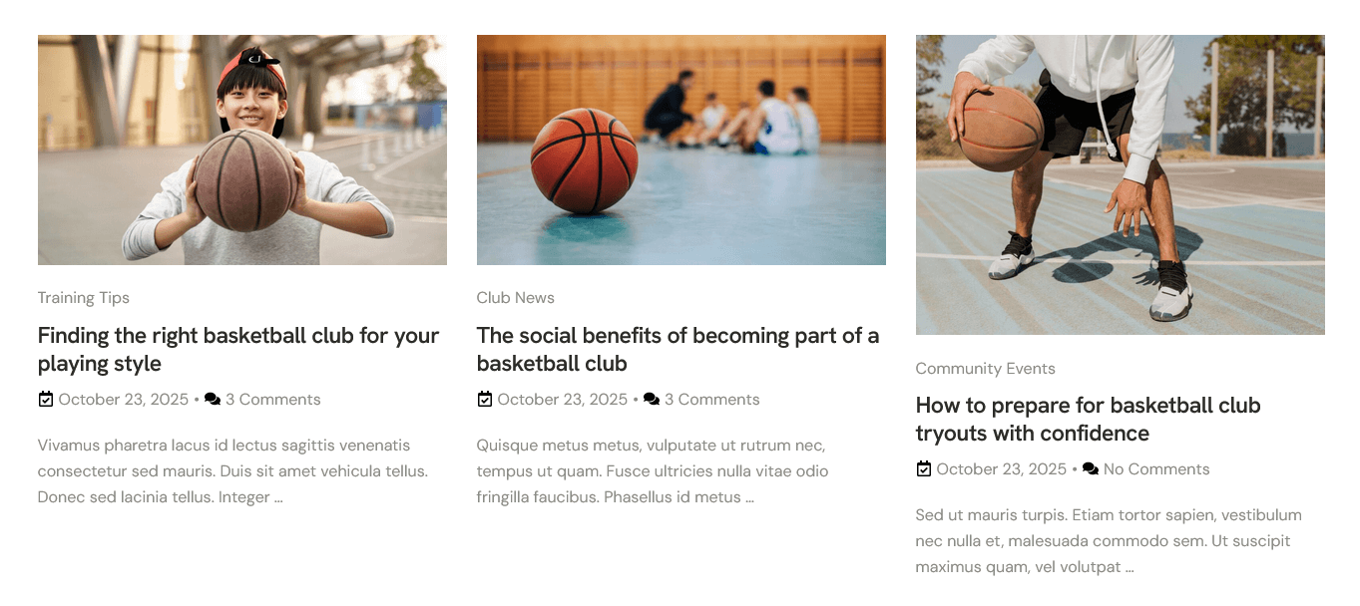
Task: Click thumbnail of basketball on gym floor
Action: [x=681, y=150]
